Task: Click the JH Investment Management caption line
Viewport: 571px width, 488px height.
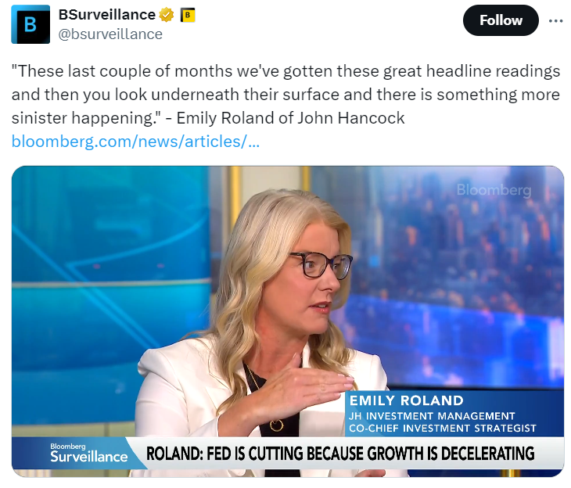Action: (x=432, y=416)
